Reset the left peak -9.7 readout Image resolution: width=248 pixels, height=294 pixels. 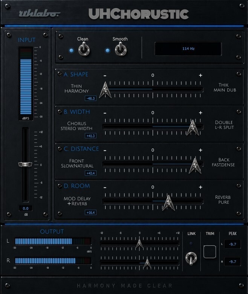[233, 244]
